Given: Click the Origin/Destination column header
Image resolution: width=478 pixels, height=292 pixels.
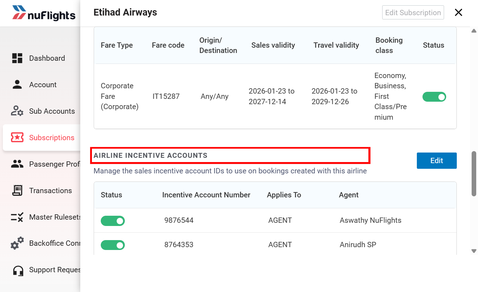Looking at the screenshot, I should pos(218,45).
